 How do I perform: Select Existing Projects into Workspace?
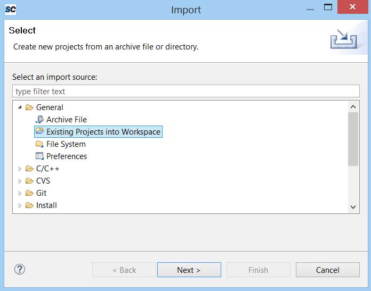tap(103, 132)
